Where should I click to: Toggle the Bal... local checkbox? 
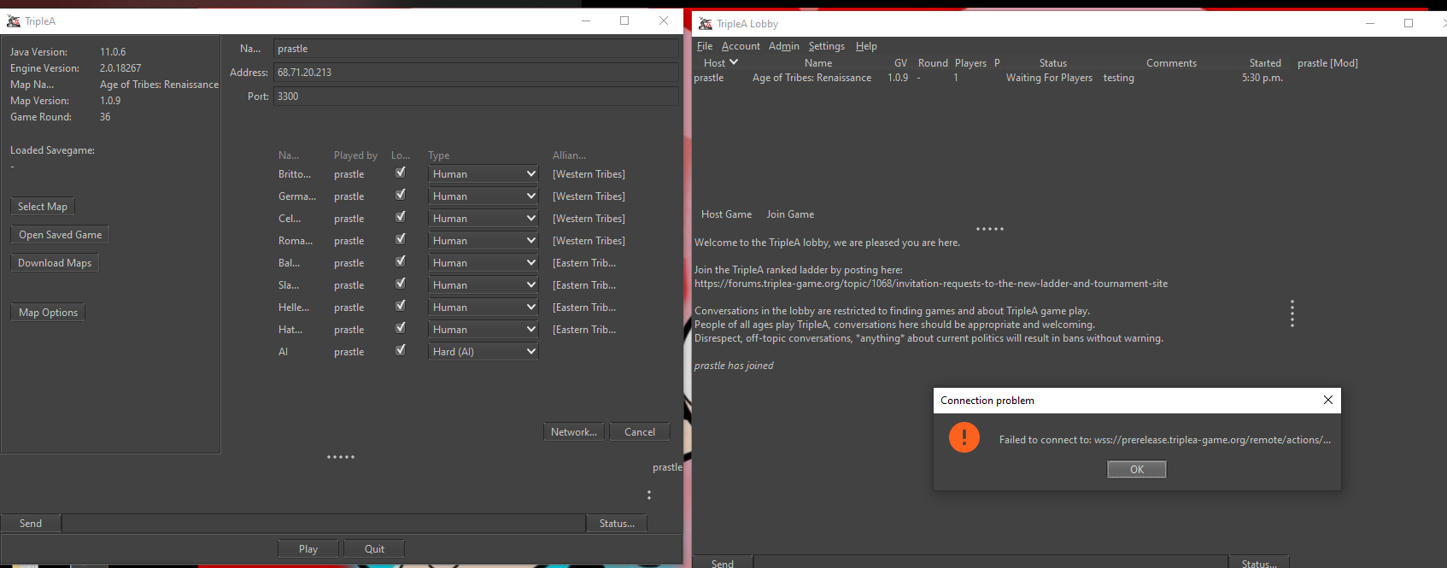[401, 261]
